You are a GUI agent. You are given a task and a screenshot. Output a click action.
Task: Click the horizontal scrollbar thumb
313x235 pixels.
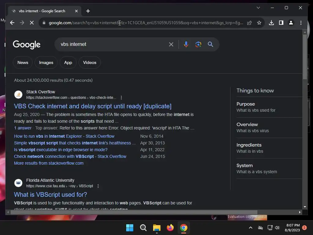coord(134,212)
